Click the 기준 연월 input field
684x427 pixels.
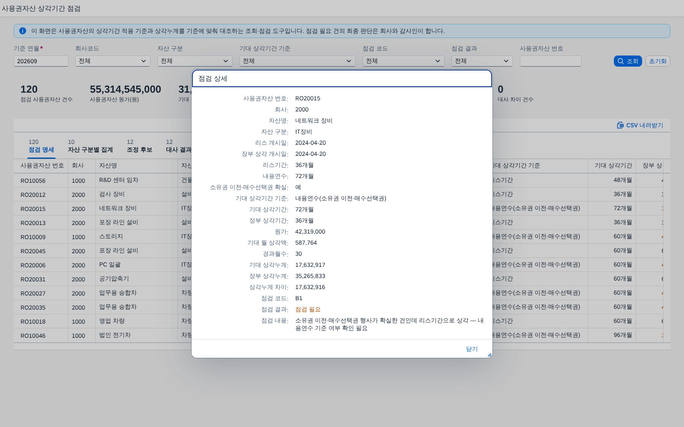pyautogui.click(x=41, y=61)
